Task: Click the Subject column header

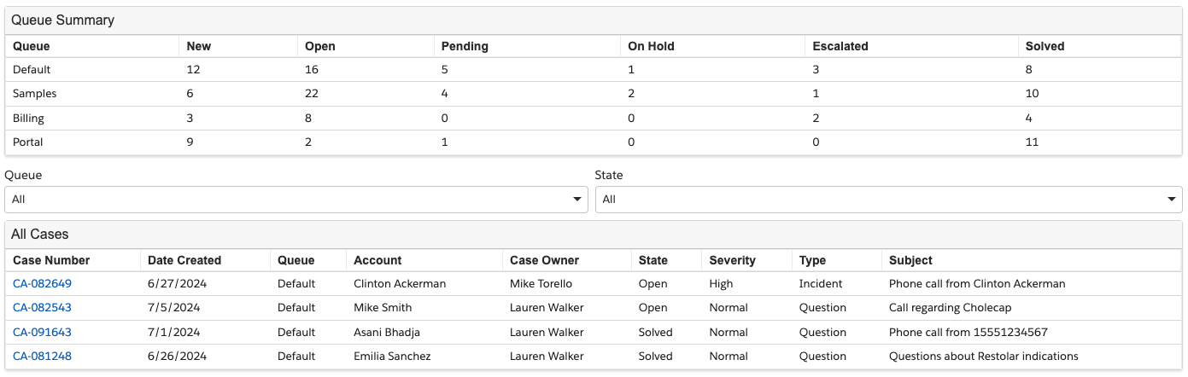Action: 910,261
